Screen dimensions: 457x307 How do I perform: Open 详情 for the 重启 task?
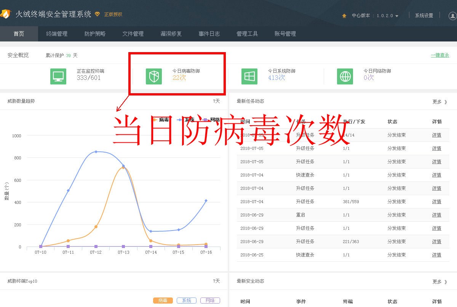[x=437, y=215]
